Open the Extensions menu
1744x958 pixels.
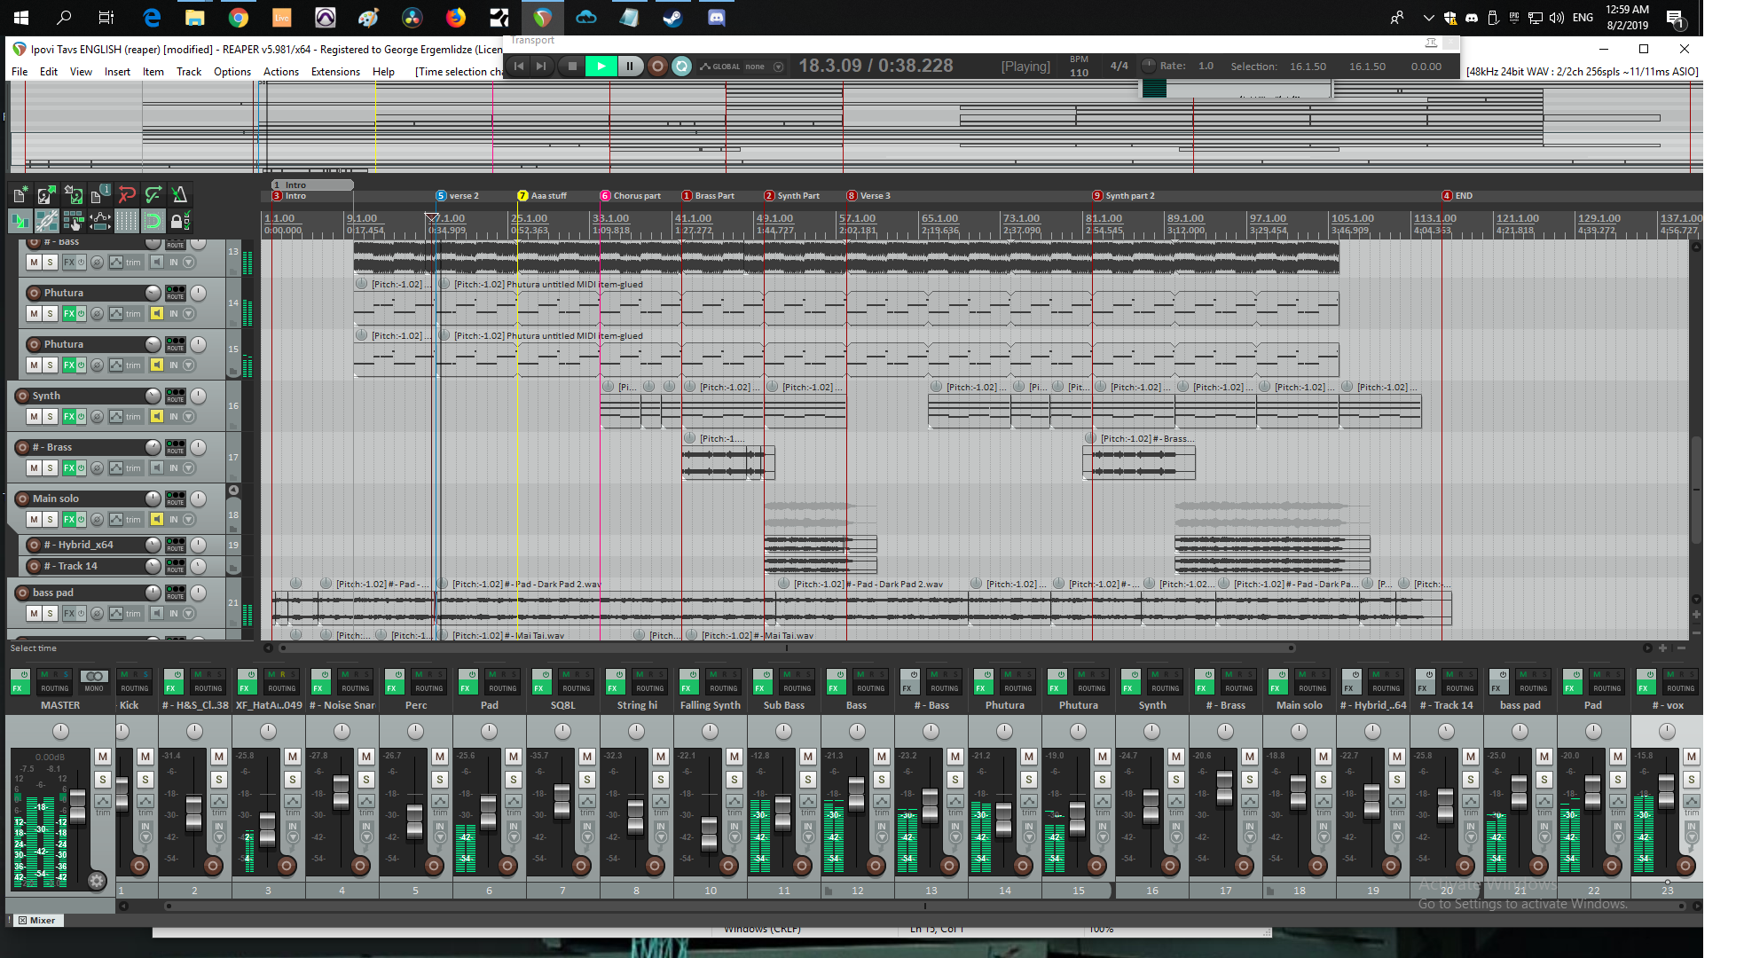tap(335, 72)
